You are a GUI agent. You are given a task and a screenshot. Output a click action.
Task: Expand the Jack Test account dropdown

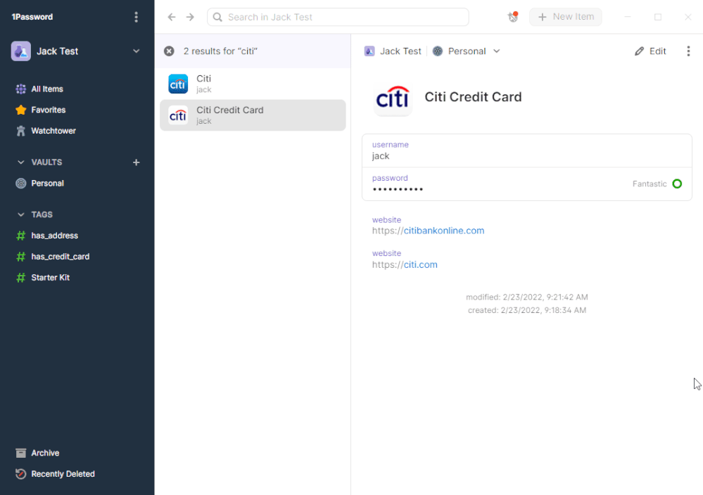pos(137,51)
